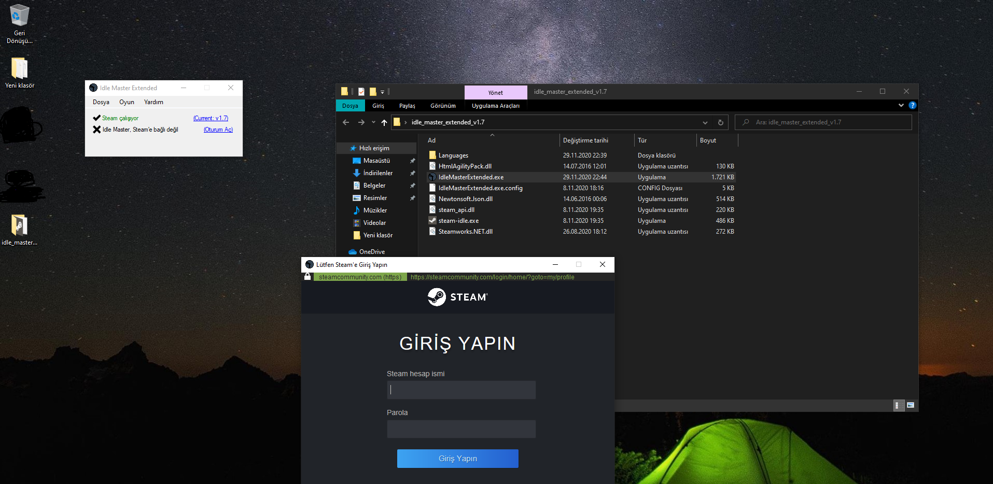
Task: Select Yeni klasör in the navigation pane
Action: pos(378,235)
